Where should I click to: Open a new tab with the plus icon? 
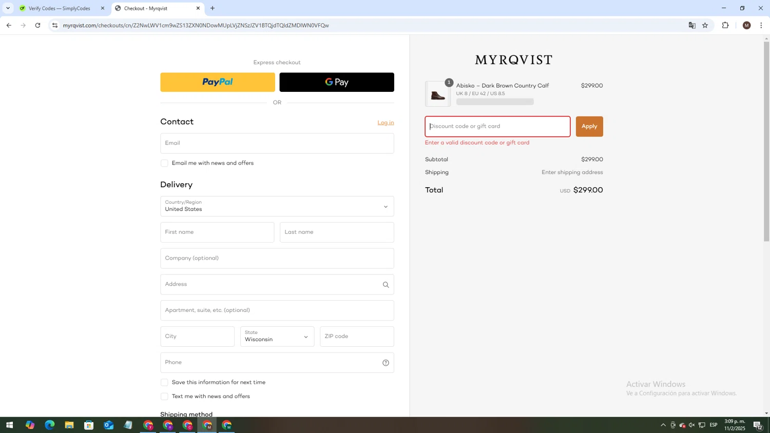[213, 8]
